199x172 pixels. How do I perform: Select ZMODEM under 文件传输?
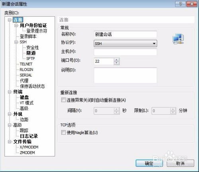pos(27,152)
